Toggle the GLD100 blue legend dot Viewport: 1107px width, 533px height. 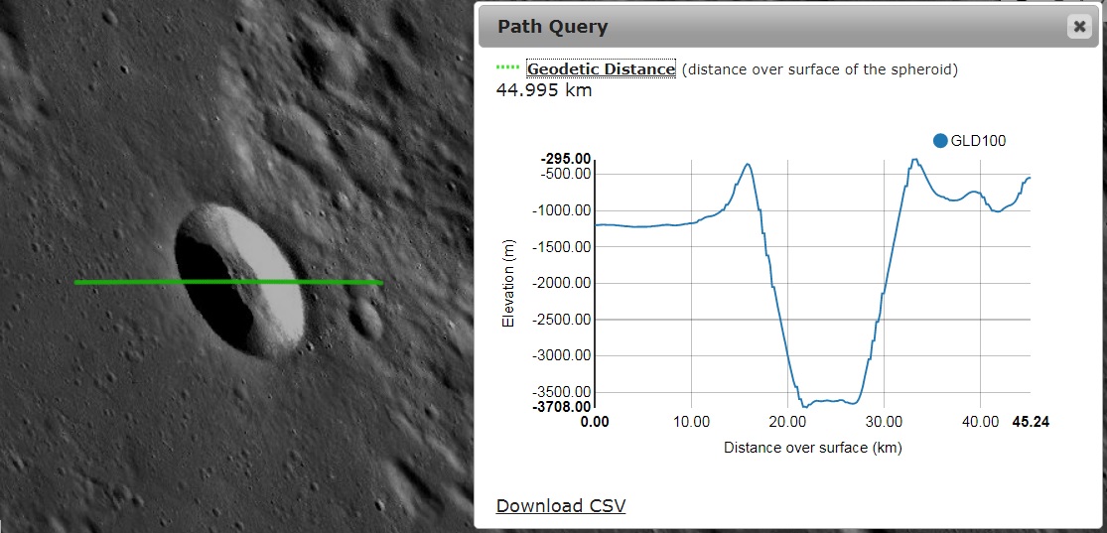tap(940, 141)
